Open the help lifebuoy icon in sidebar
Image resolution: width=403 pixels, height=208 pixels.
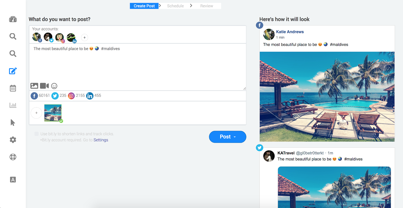[13, 157]
